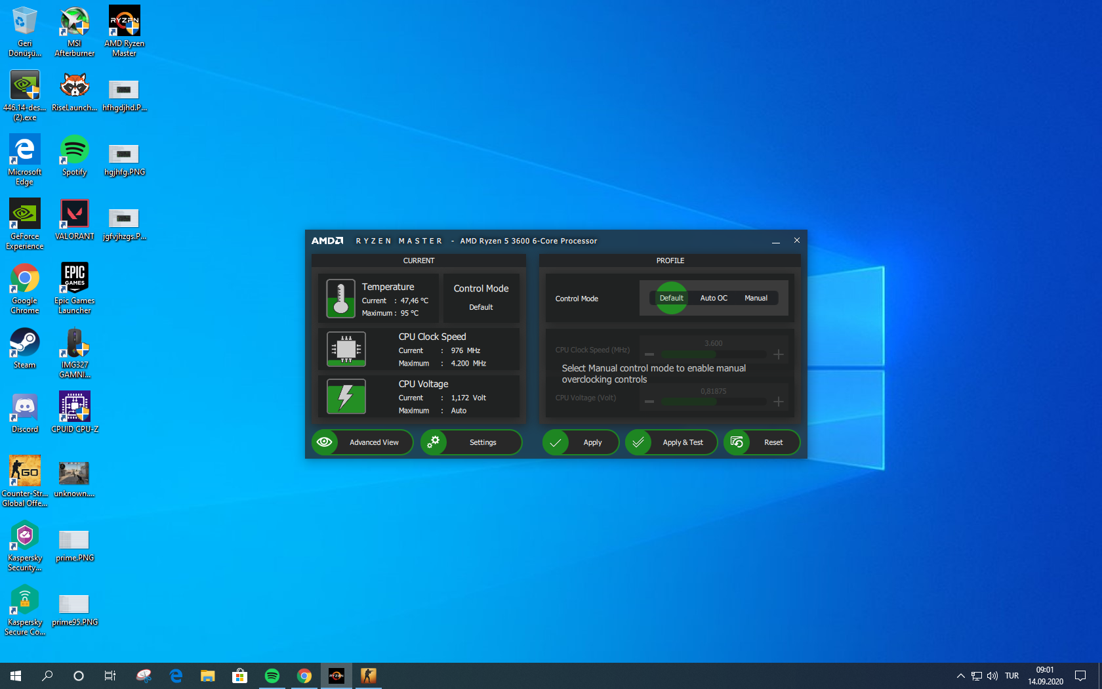Increase CPU Clock Speed with plus
Screen dimensions: 1102x689
[779, 354]
